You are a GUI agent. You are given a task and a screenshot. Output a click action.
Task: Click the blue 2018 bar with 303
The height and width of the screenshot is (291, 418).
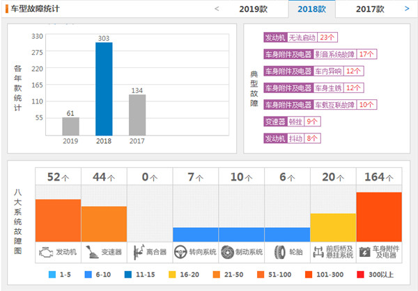point(104,89)
